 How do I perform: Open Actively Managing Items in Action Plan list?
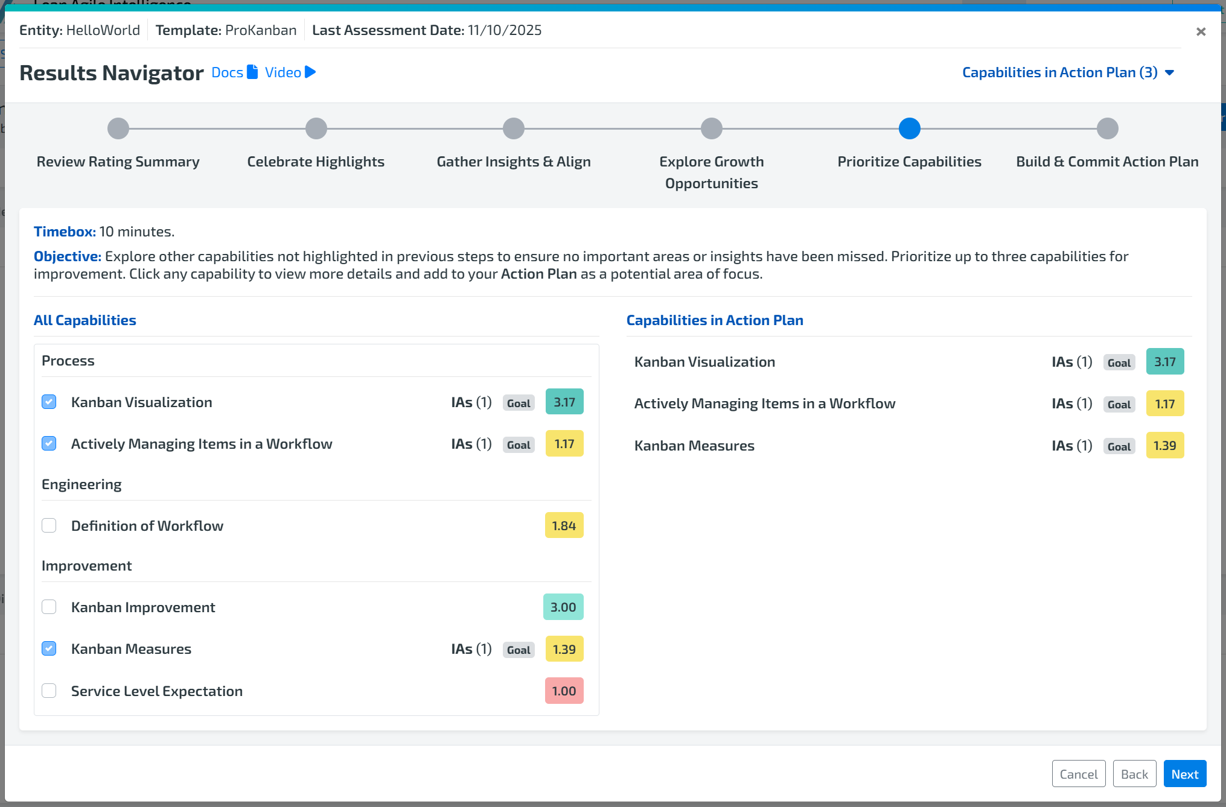pos(764,403)
